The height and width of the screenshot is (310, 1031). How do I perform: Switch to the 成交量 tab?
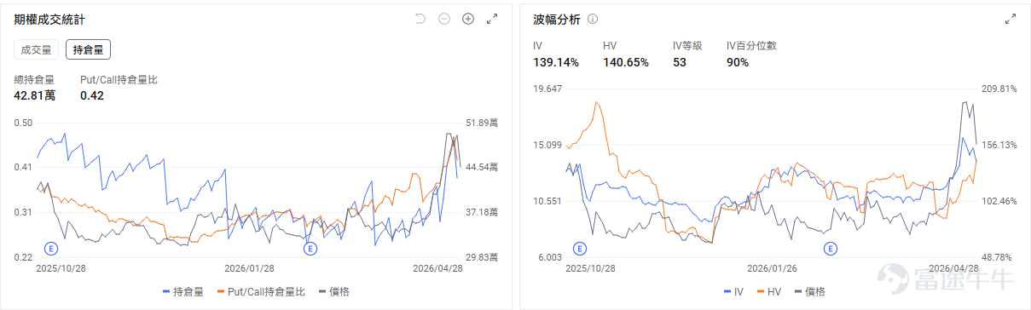tap(37, 50)
